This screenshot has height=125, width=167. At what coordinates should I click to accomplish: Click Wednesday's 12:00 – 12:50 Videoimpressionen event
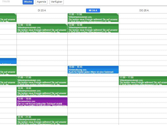[x=93, y=28]
